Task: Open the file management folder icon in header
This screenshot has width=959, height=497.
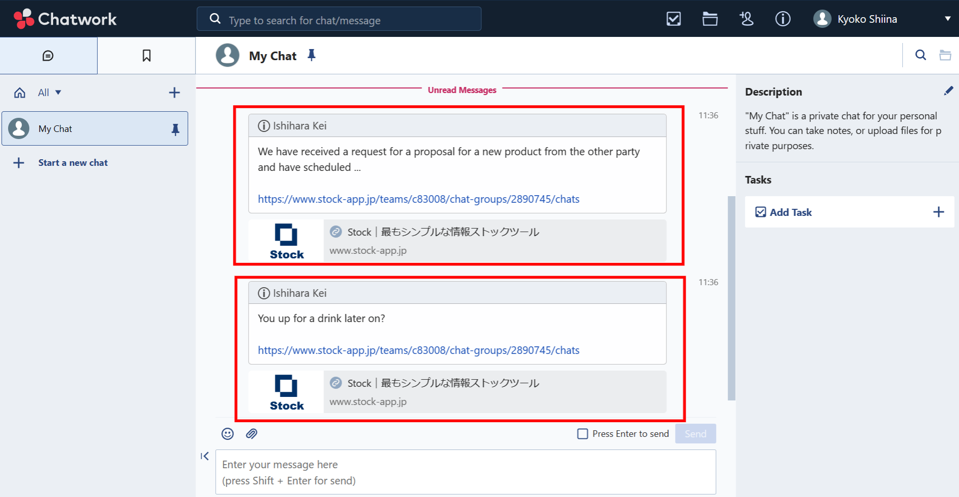Action: click(x=710, y=19)
